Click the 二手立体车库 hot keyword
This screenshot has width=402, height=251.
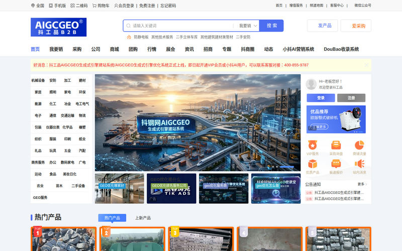click(x=186, y=37)
